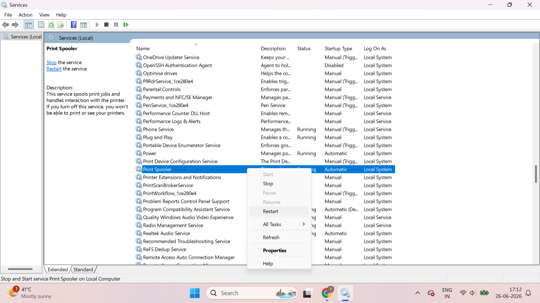
Task: Select the Program Compatibility Assistant Service row
Action: coord(186,209)
